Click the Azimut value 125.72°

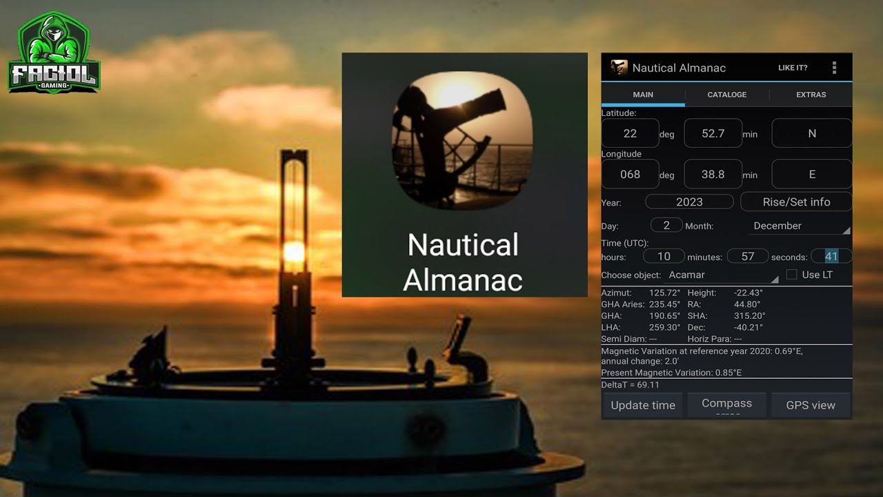(665, 293)
